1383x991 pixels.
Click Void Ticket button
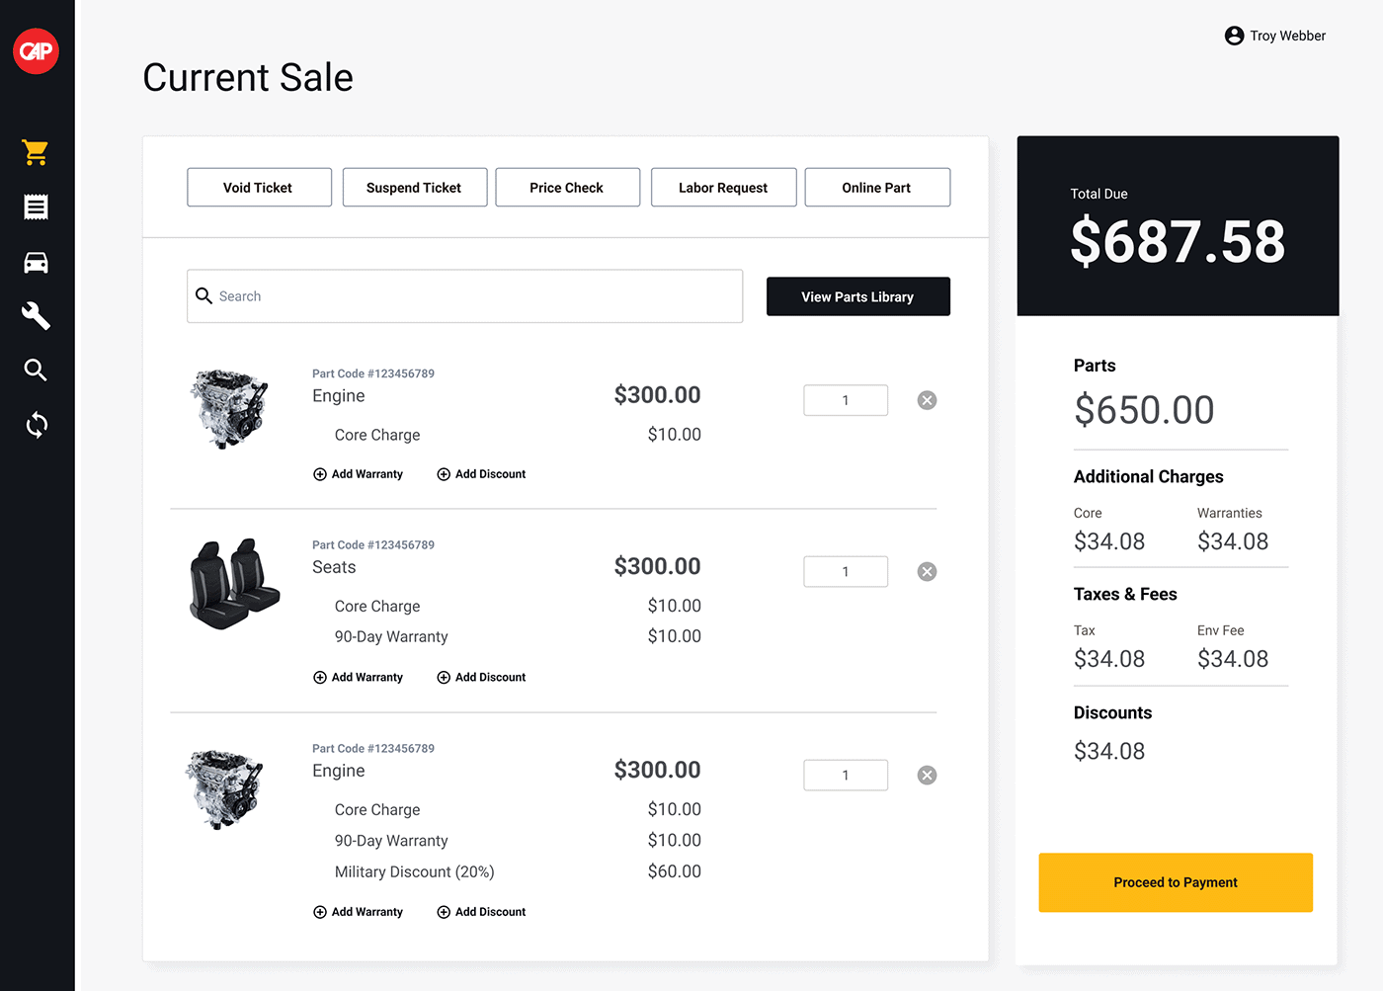tap(259, 187)
